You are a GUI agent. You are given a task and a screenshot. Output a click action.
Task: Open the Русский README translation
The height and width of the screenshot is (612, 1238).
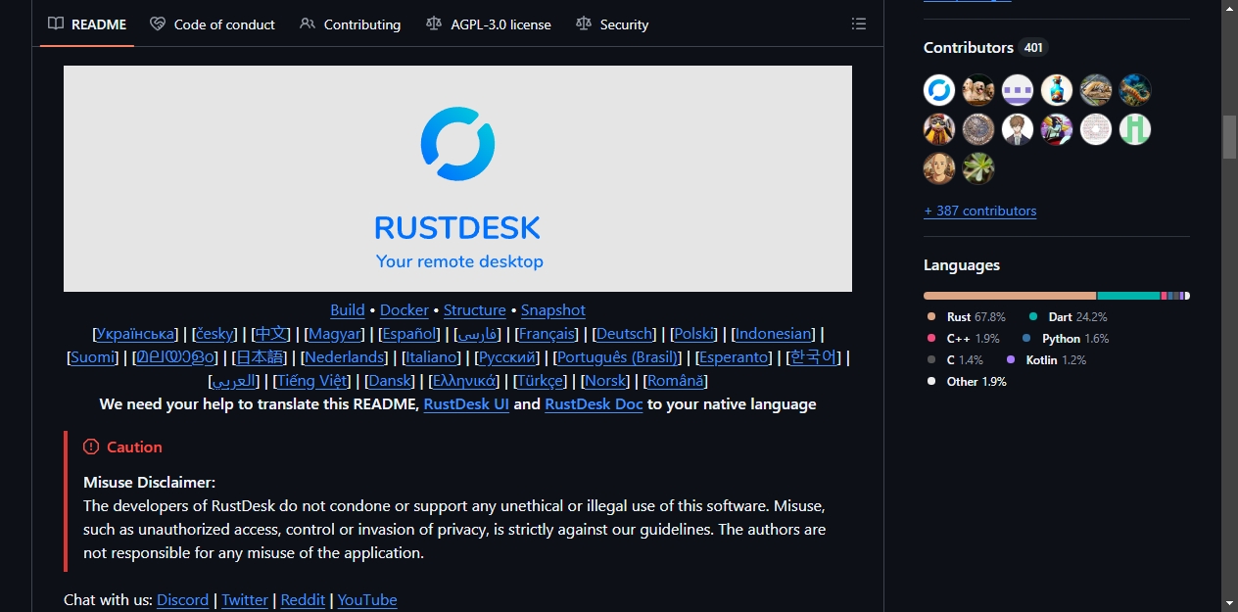pyautogui.click(x=506, y=356)
